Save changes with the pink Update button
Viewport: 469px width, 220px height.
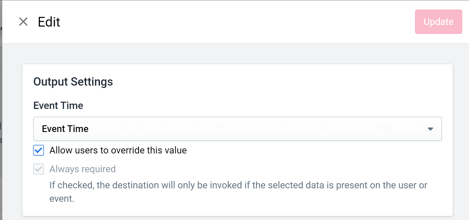click(439, 22)
